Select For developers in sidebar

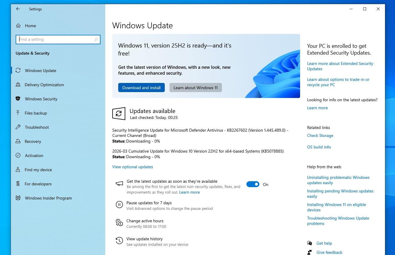point(38,184)
